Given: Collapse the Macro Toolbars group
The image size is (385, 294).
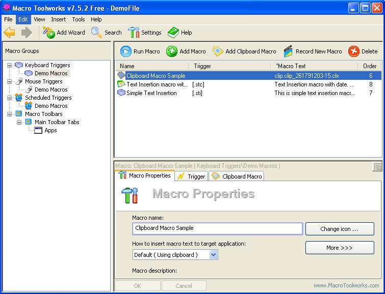Looking at the screenshot, I should click(x=10, y=114).
